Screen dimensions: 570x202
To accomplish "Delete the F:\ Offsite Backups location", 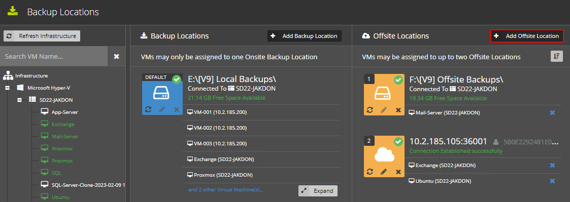I will [398, 109].
